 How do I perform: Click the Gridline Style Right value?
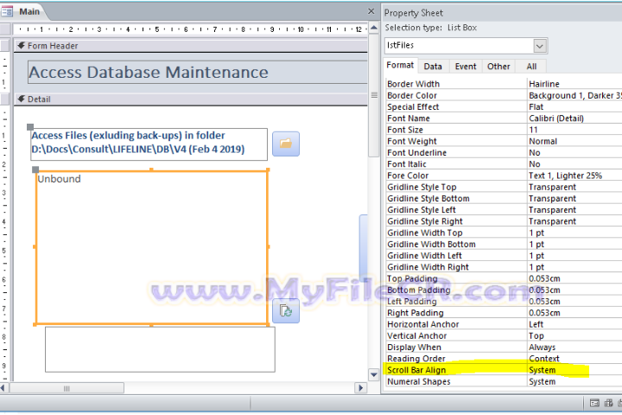pos(574,221)
